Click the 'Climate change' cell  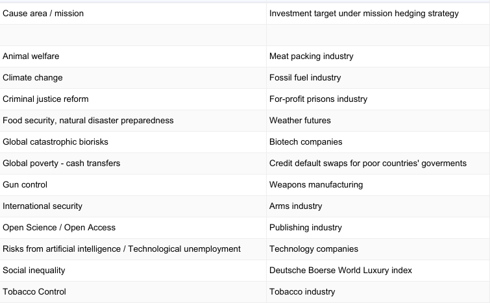[x=33, y=78]
